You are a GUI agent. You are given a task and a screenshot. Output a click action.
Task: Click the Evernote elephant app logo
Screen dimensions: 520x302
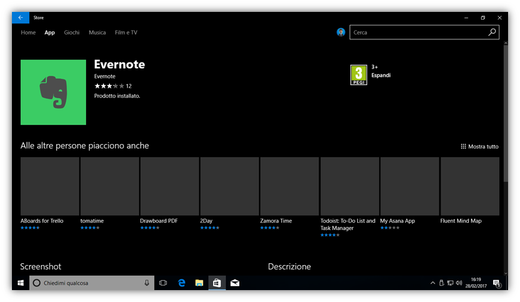pyautogui.click(x=53, y=92)
